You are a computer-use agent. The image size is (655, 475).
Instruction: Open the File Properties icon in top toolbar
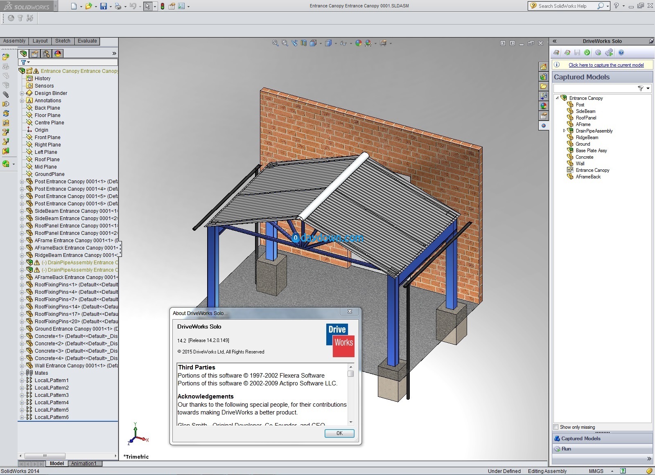click(172, 6)
